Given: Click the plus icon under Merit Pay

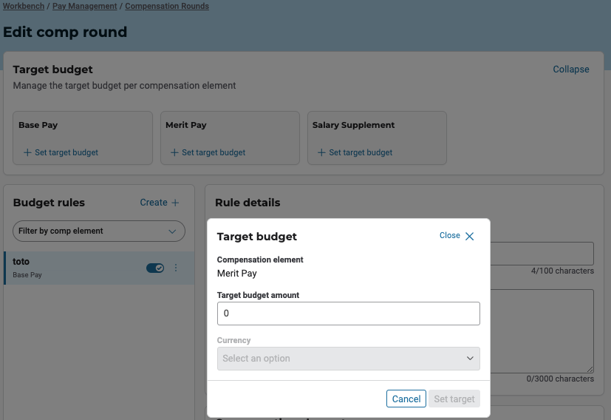Looking at the screenshot, I should pos(174,152).
